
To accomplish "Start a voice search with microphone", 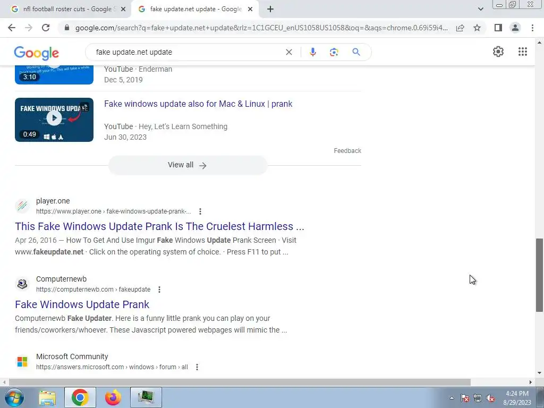I will pyautogui.click(x=312, y=52).
